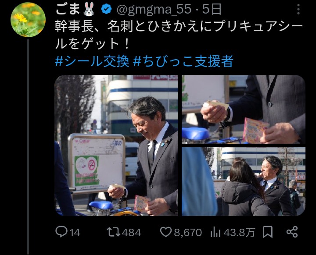This screenshot has height=255, width=316.
Task: Click the retweet arrows icon
Action: (x=114, y=232)
